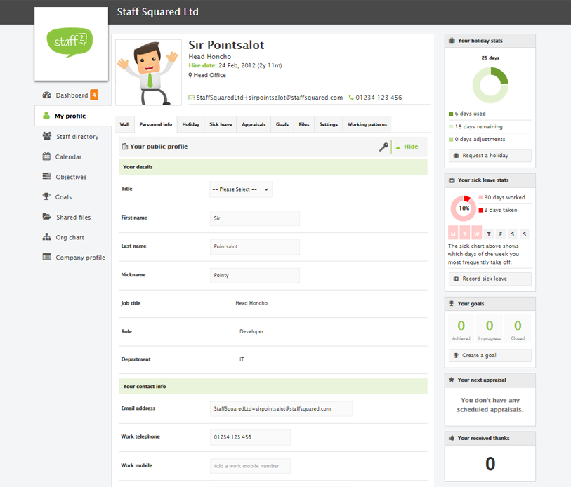Image resolution: width=571 pixels, height=487 pixels.
Task: Click inside the Email address field
Action: tap(281, 408)
